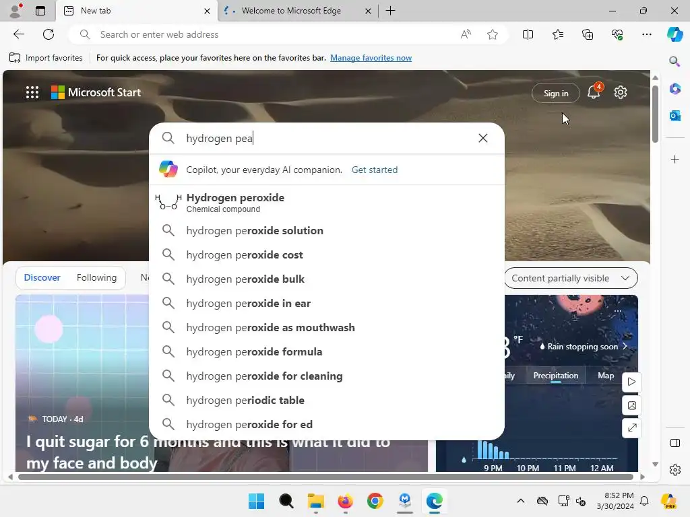Screen dimensions: 690x517
Task: Select Hydrogen peroxide chemical compound suggestion
Action: [x=327, y=202]
